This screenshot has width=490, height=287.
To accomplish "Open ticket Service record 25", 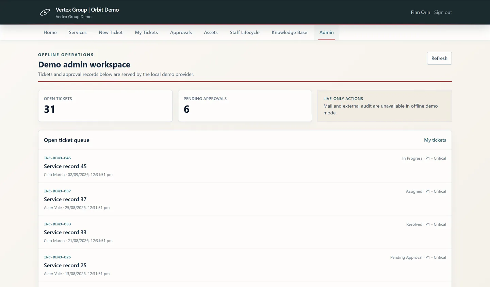I will click(65, 265).
